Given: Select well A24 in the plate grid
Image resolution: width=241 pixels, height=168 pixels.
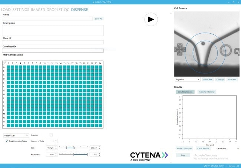Looking at the screenshot, I should click(100, 67).
